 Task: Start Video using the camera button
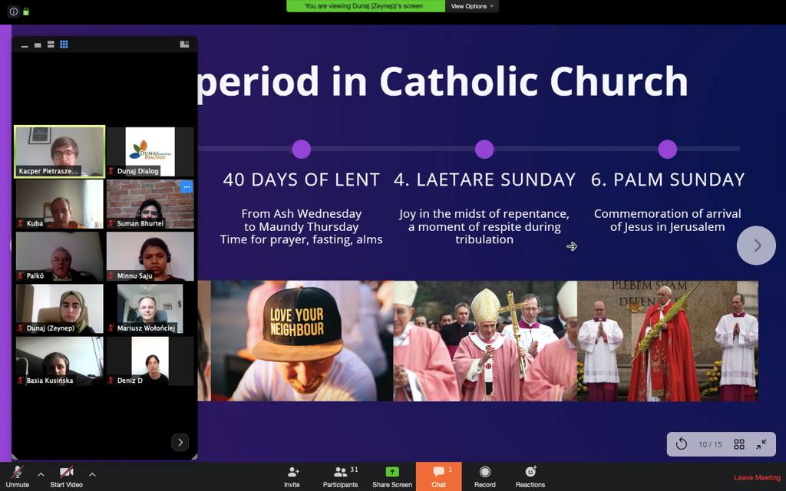point(66,476)
